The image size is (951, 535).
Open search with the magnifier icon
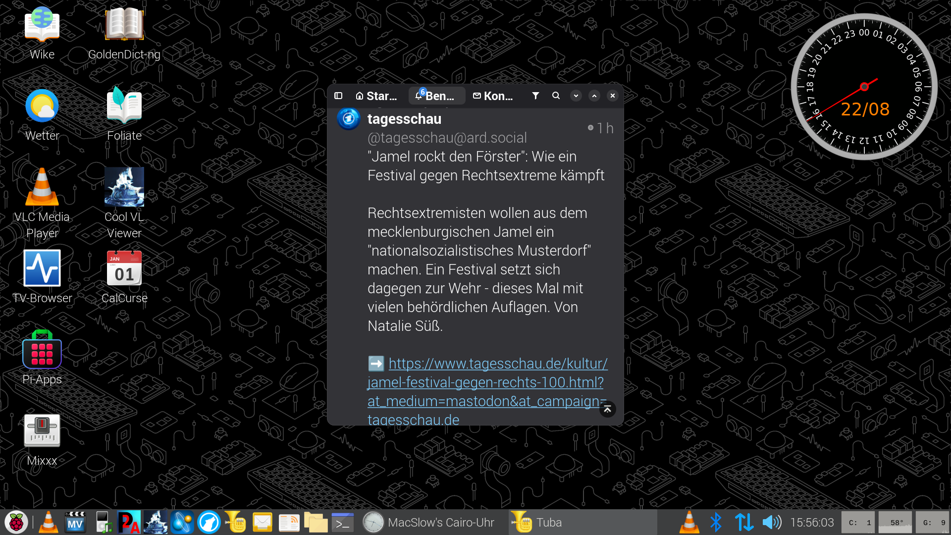(x=556, y=96)
